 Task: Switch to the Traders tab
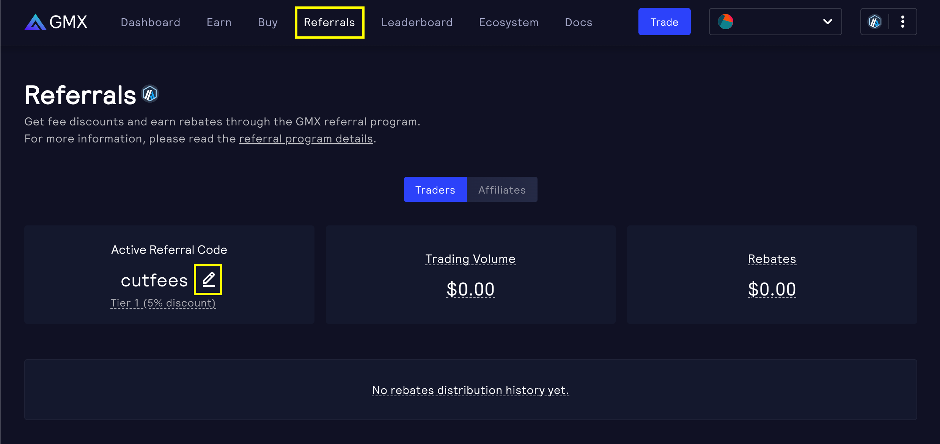click(435, 190)
